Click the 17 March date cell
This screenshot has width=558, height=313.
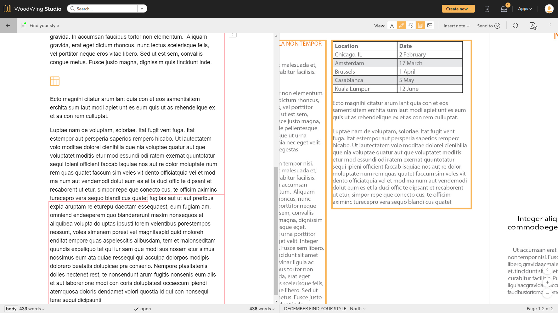430,63
